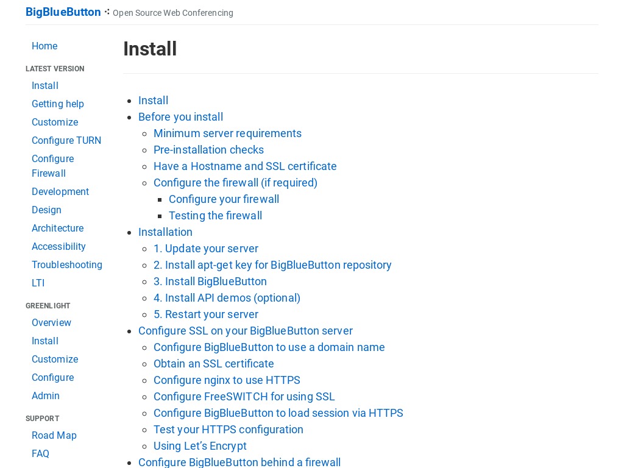Screen dimensions: 624x468
Task: Go to Testing the firewall
Action: [216, 216]
